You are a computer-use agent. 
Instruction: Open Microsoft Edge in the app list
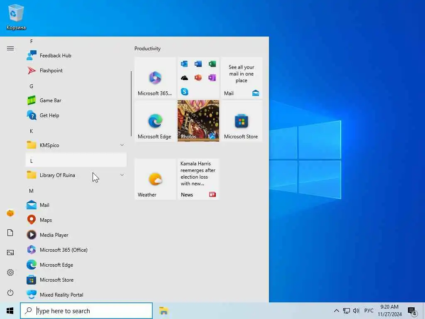click(76, 265)
